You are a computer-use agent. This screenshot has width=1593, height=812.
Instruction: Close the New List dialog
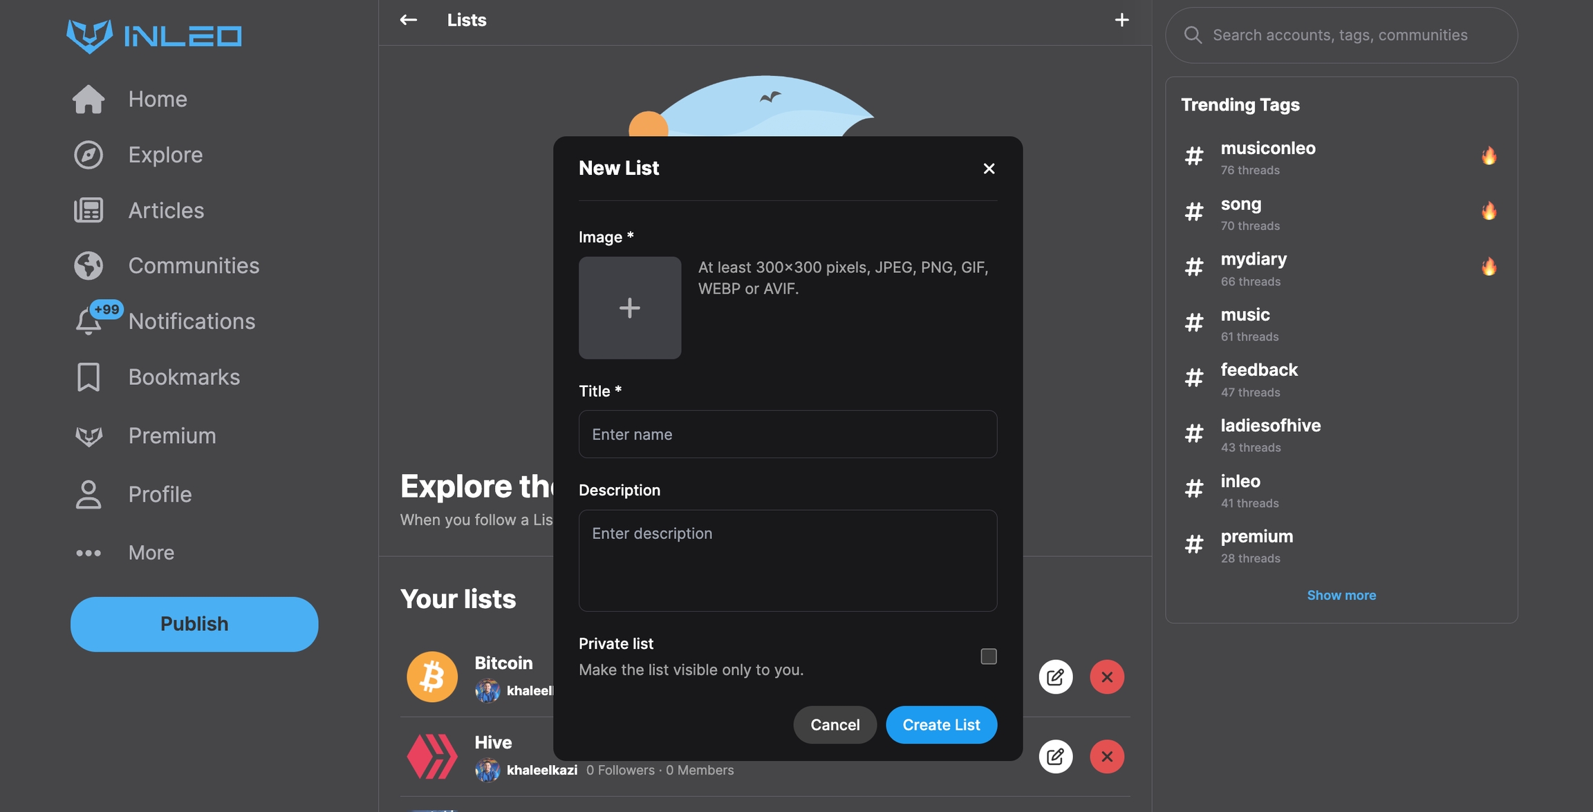click(x=989, y=169)
